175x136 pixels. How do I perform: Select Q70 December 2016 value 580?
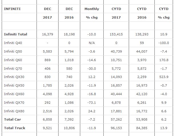[x=69, y=69]
